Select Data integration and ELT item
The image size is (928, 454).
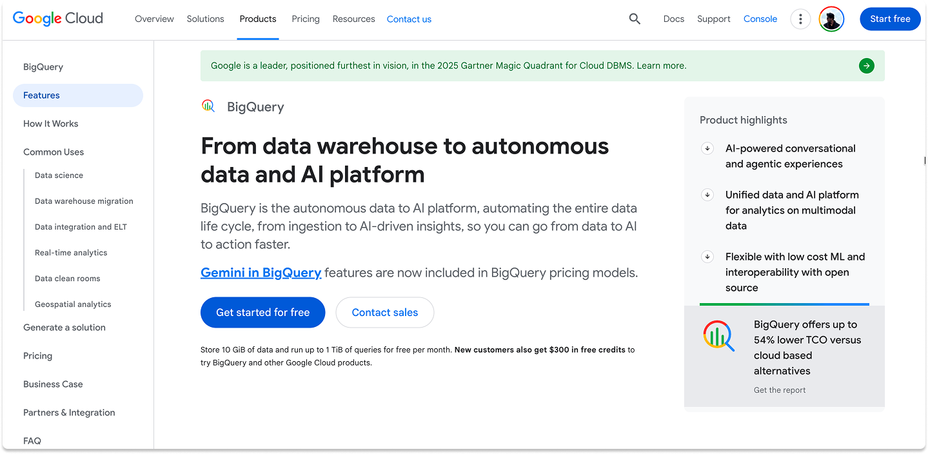[81, 227]
